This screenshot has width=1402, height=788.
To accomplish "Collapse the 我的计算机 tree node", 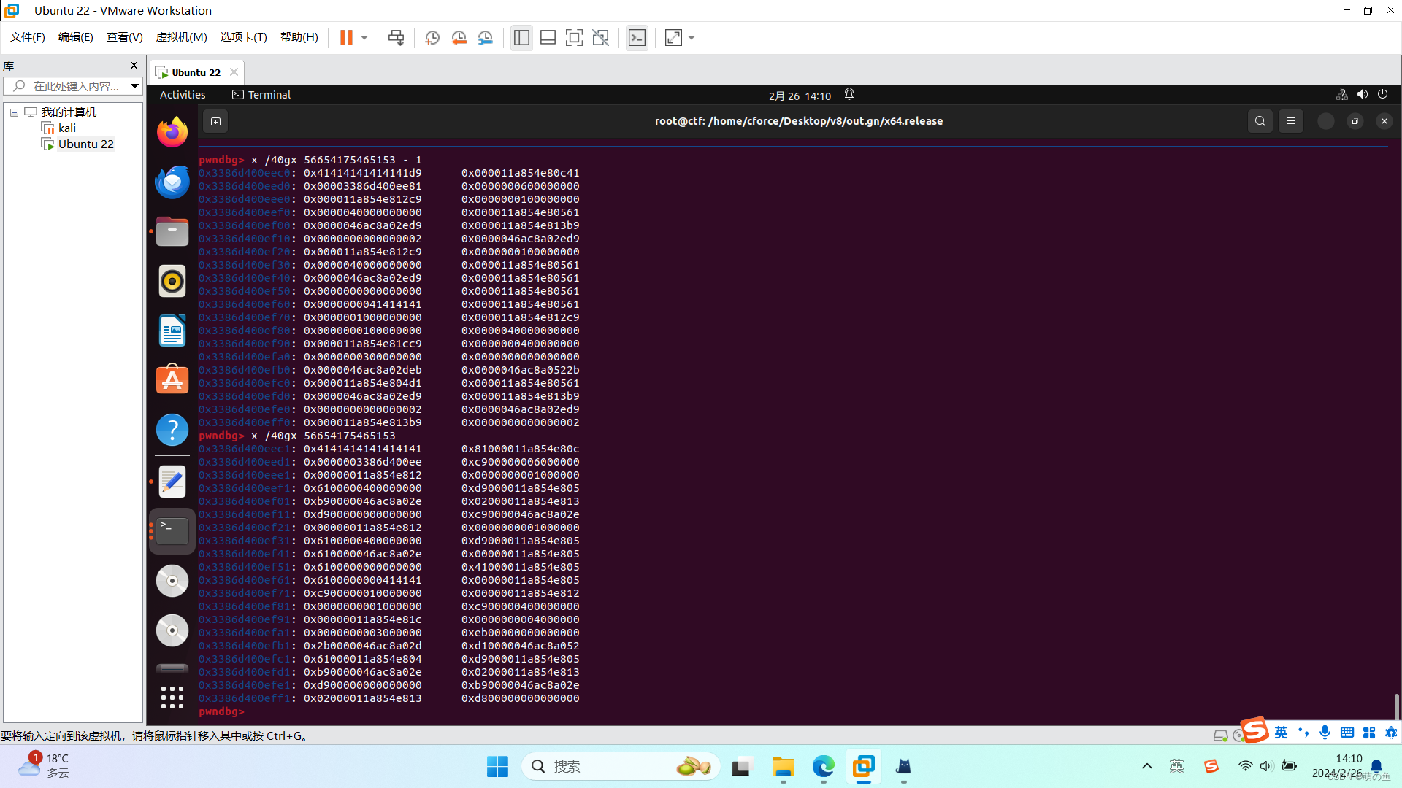I will (x=14, y=112).
